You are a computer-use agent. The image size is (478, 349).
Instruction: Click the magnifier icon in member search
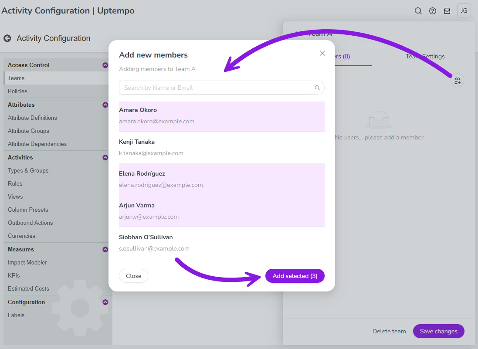pyautogui.click(x=318, y=88)
